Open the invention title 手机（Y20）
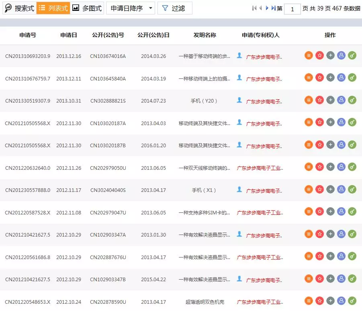Viewport: 362px width, 311px height. click(x=203, y=101)
